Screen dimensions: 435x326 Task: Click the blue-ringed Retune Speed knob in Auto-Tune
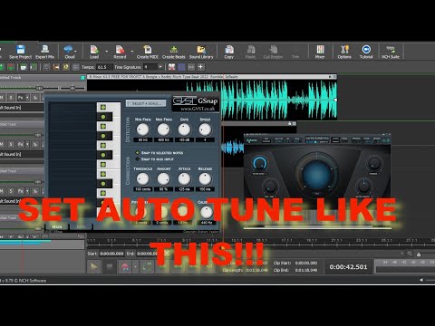[x=259, y=163]
